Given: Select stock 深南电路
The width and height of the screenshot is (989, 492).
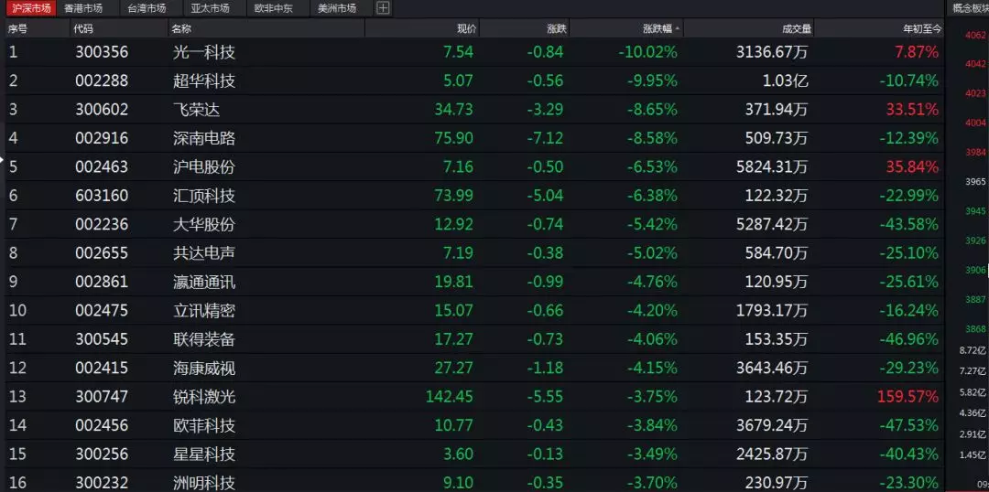Looking at the screenshot, I should click(204, 138).
